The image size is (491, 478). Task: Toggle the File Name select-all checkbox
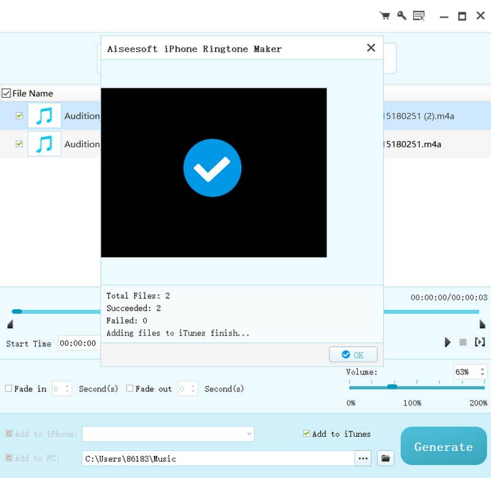click(x=6, y=93)
